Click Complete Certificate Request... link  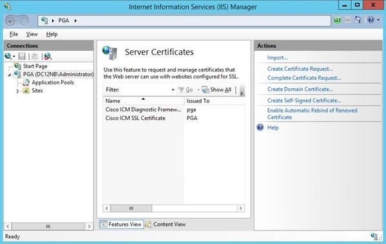304,78
